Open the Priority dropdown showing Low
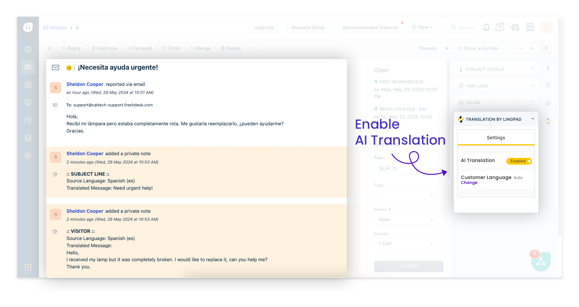Screen dimensions: 579x307 [x=406, y=243]
